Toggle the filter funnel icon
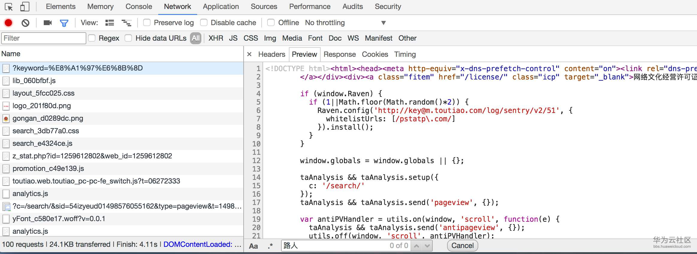This screenshot has width=697, height=254. tap(64, 23)
